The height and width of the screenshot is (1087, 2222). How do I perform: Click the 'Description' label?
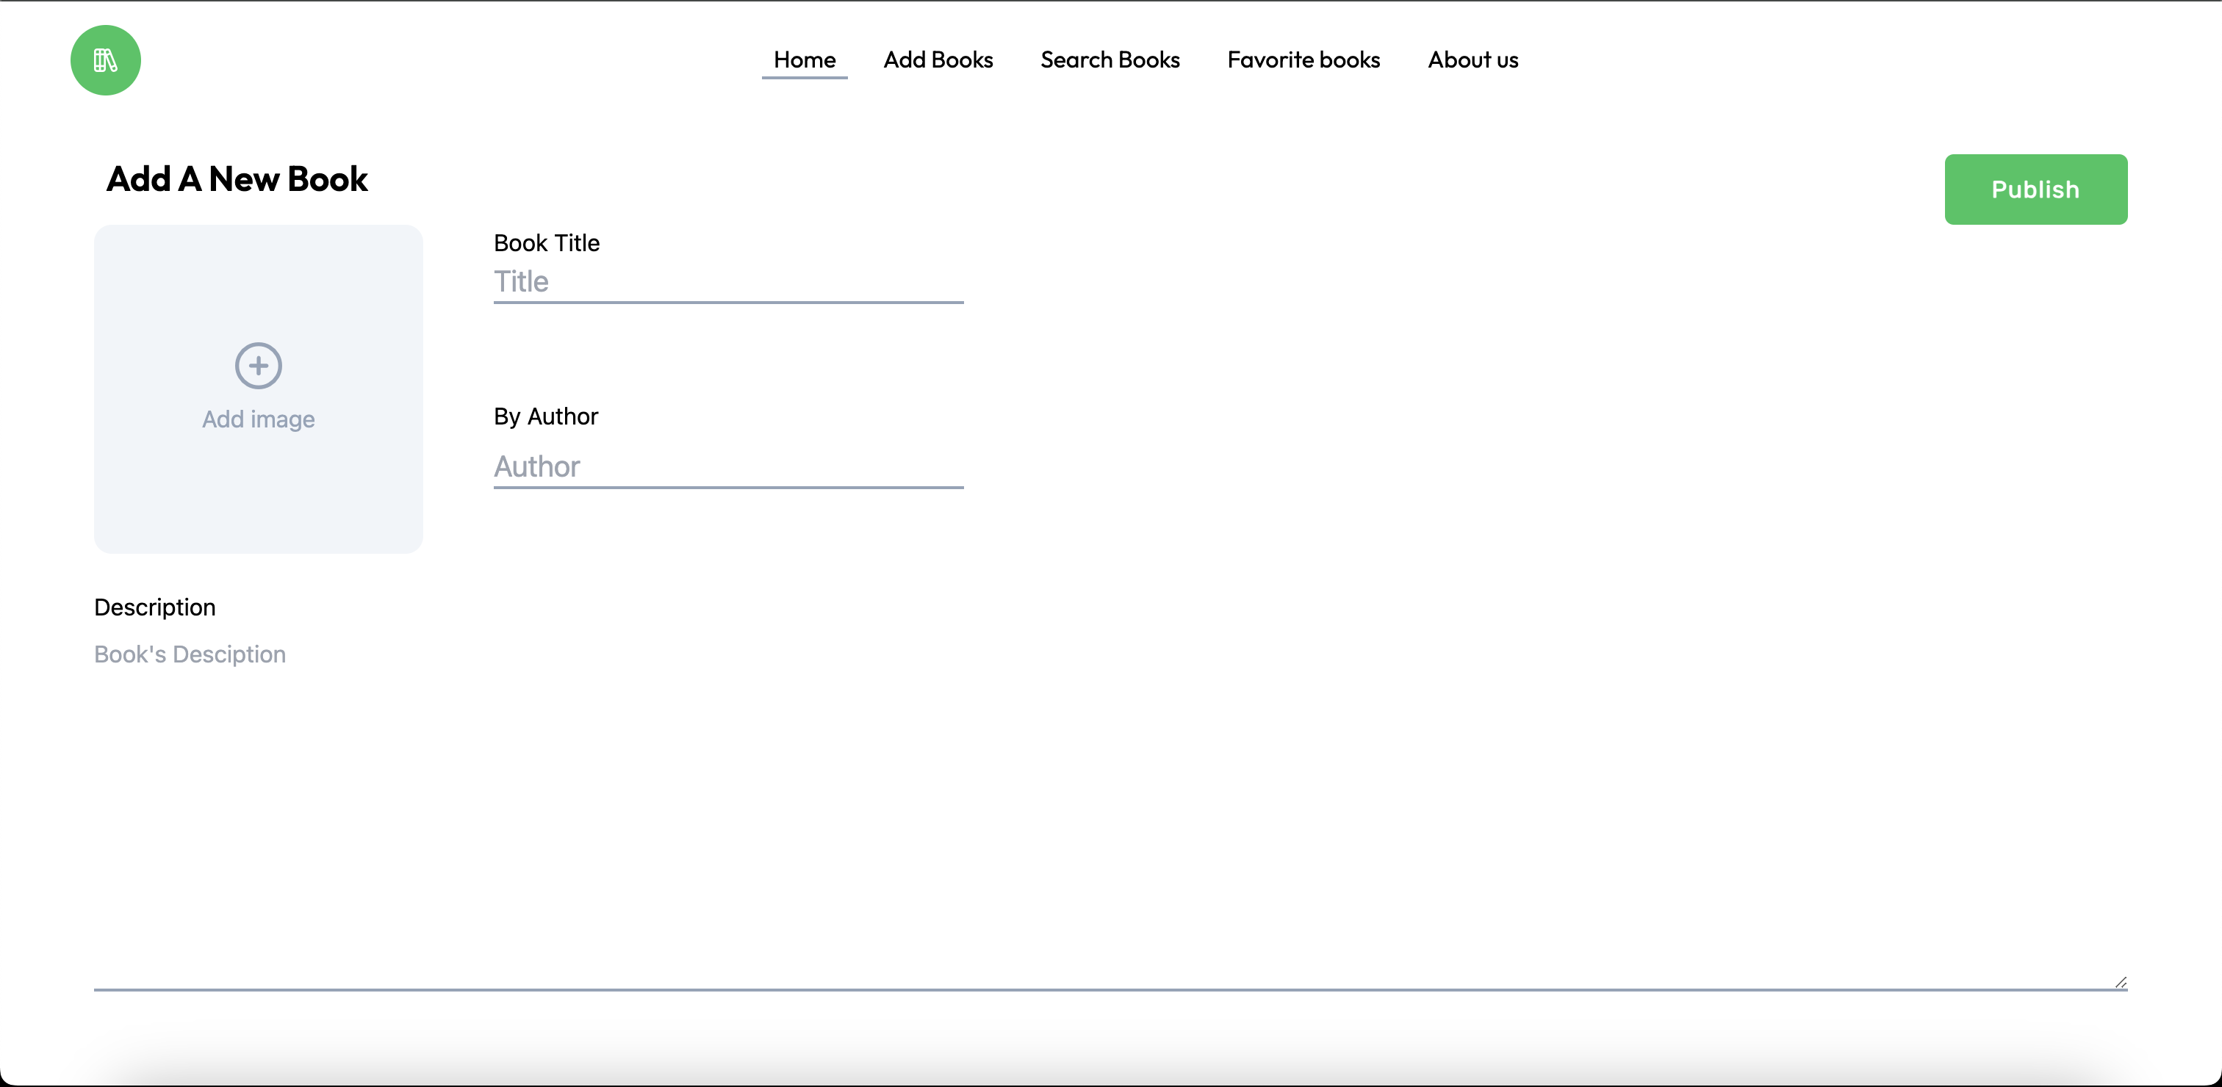pyautogui.click(x=155, y=607)
